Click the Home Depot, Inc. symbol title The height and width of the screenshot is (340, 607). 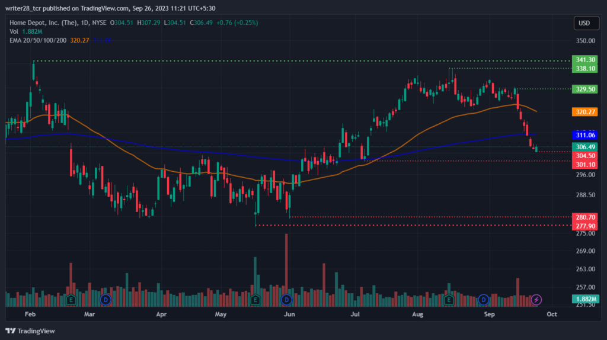(43, 23)
